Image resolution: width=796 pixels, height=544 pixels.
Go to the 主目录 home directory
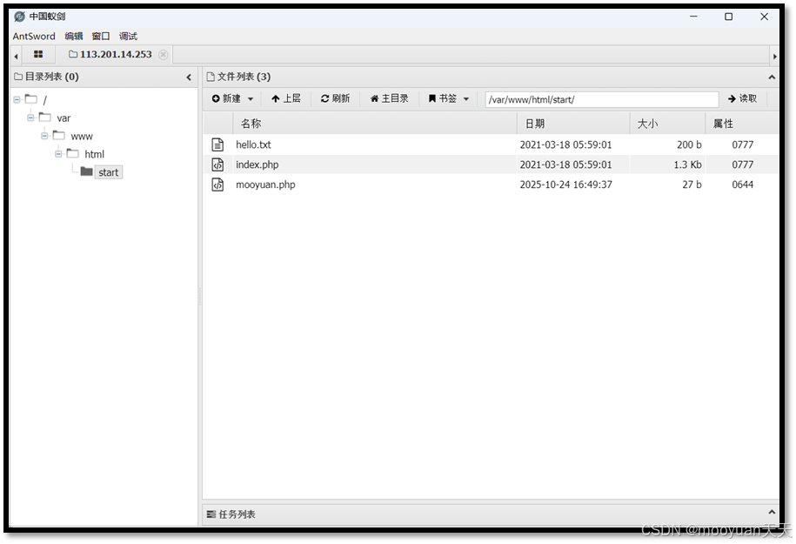[389, 98]
